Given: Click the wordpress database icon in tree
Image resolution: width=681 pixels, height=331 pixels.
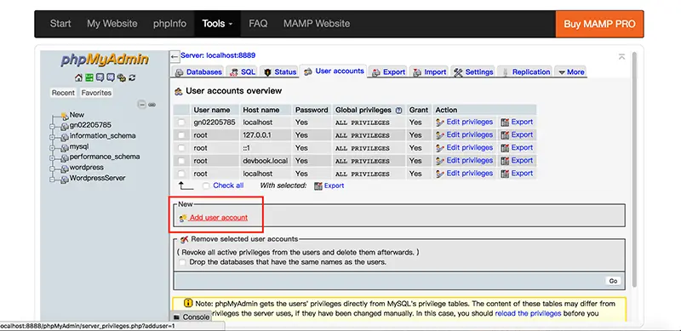Looking at the screenshot, I should tap(65, 168).
